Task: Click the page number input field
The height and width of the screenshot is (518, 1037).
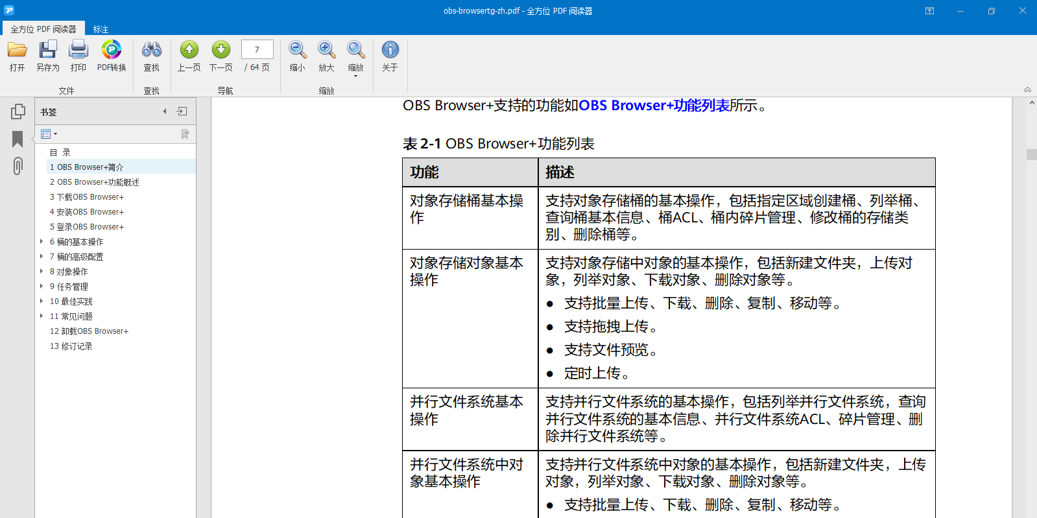Action: click(x=257, y=49)
